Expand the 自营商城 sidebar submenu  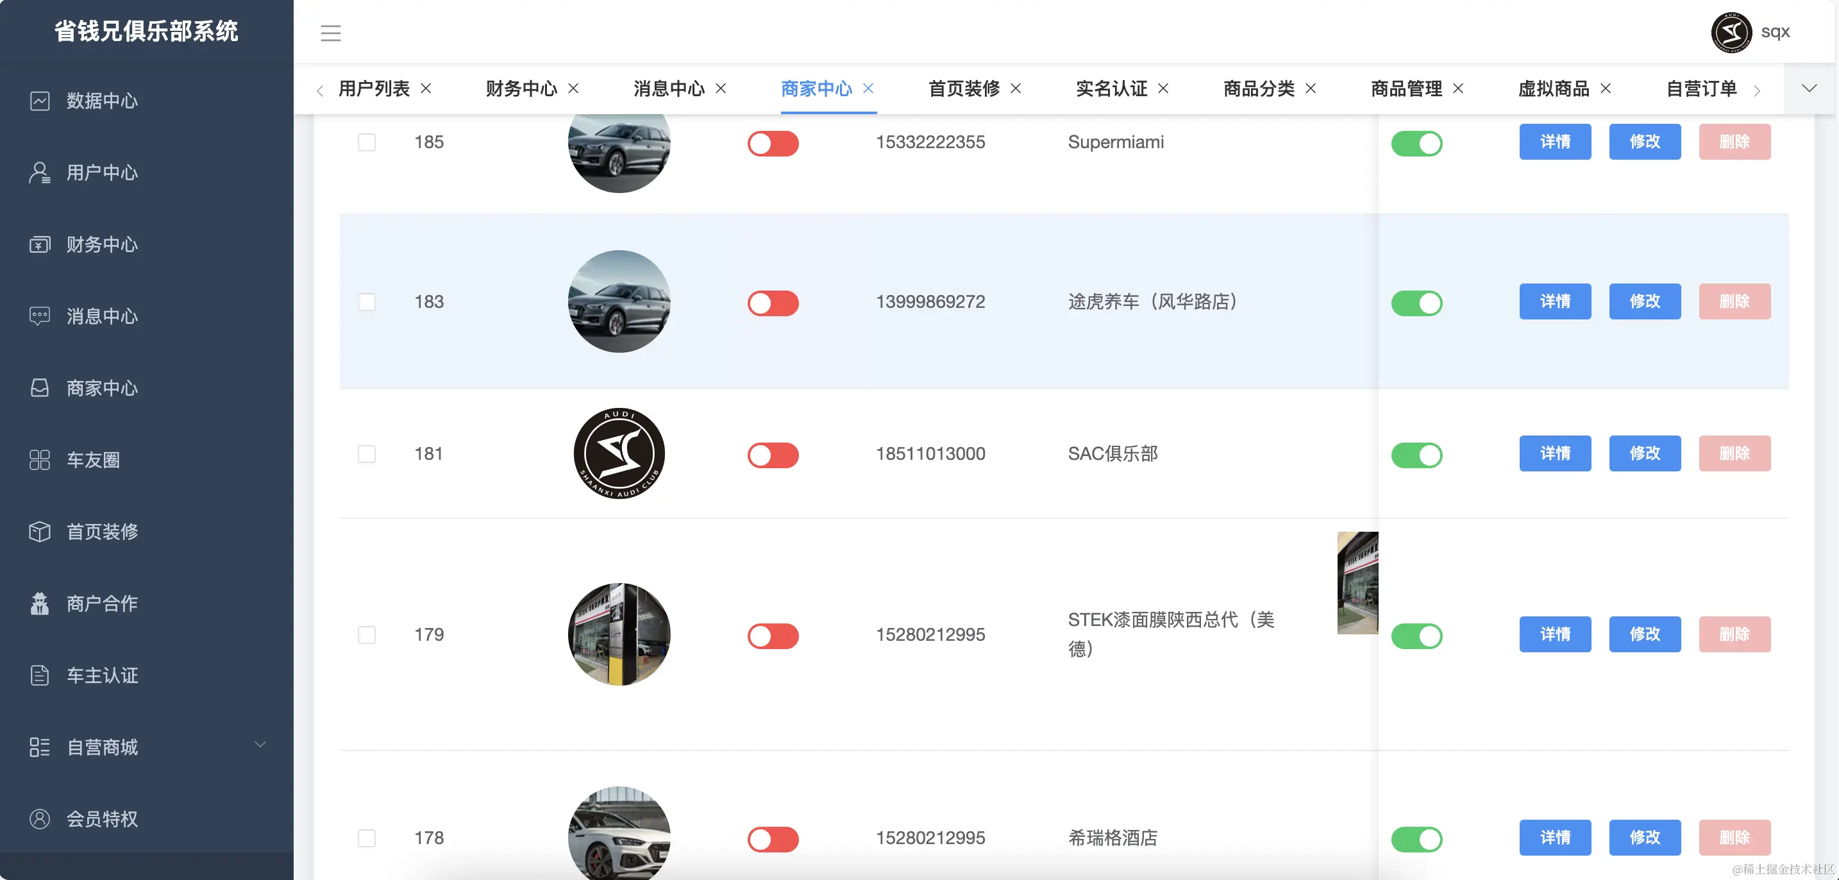pyautogui.click(x=260, y=745)
